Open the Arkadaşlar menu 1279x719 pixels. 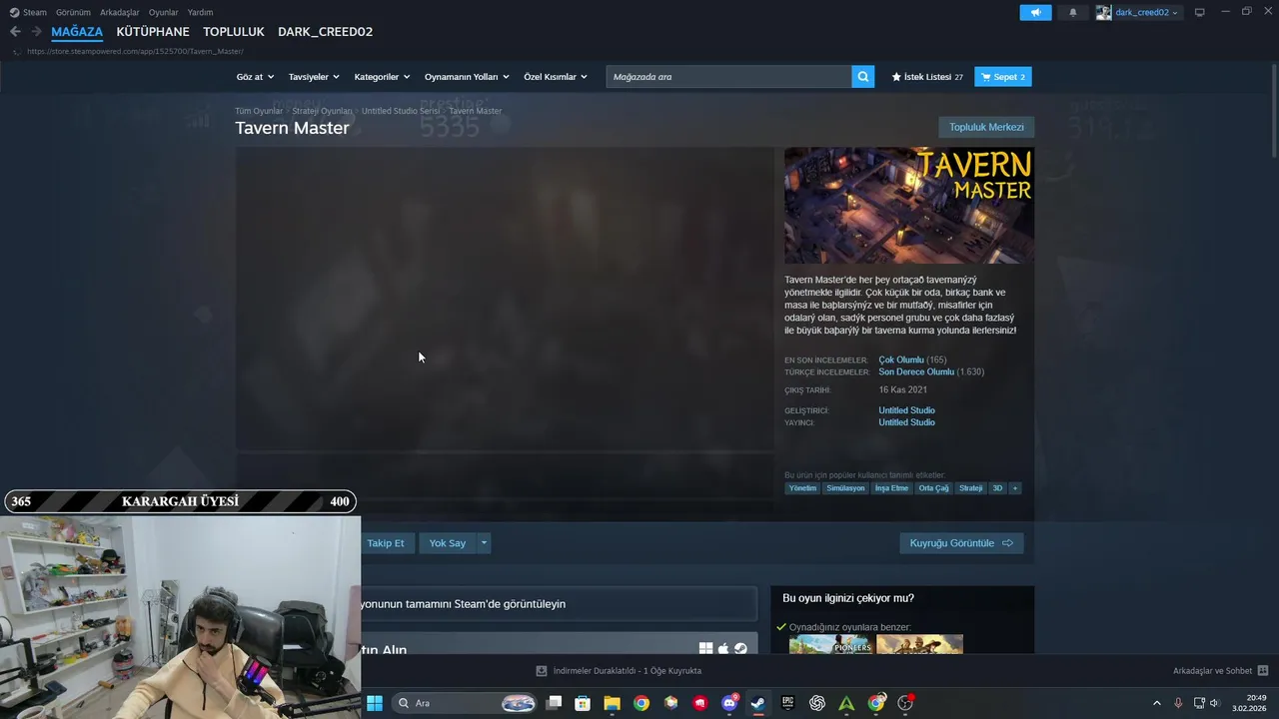(x=120, y=12)
